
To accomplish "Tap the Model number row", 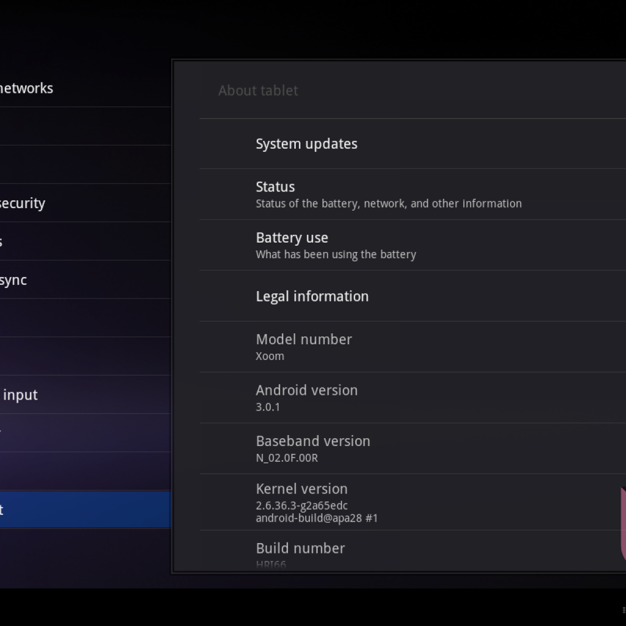I will 304,347.
